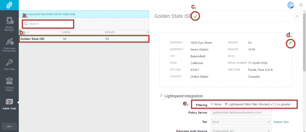
Task: Click the Golden State ISD panel title
Action: [173, 16]
